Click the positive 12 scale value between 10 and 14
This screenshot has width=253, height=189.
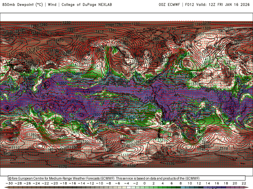tap(199, 183)
